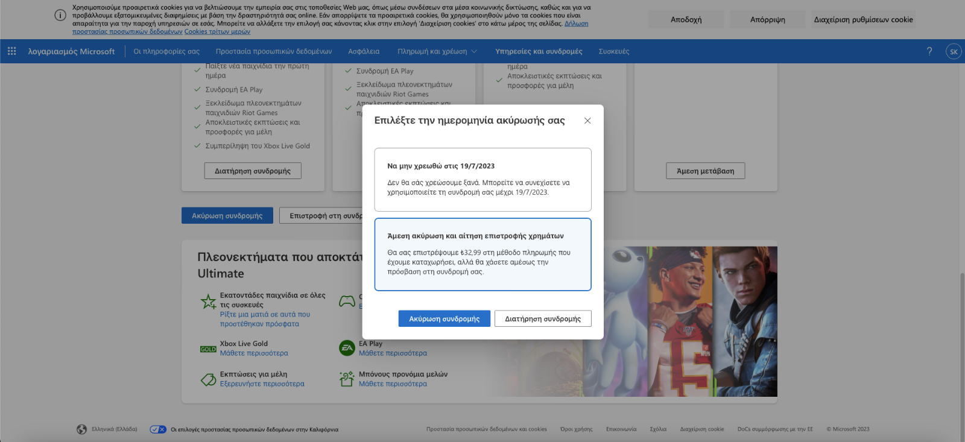965x442 pixels.
Task: Select option not to be charged on 19/7/2023
Action: (482, 180)
